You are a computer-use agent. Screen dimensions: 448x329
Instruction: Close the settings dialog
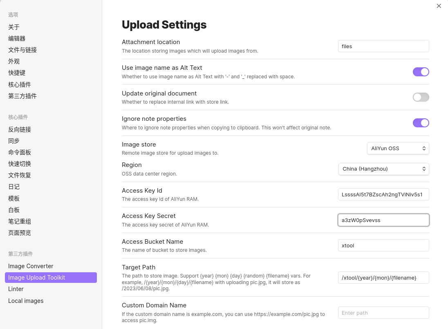[x=439, y=6]
